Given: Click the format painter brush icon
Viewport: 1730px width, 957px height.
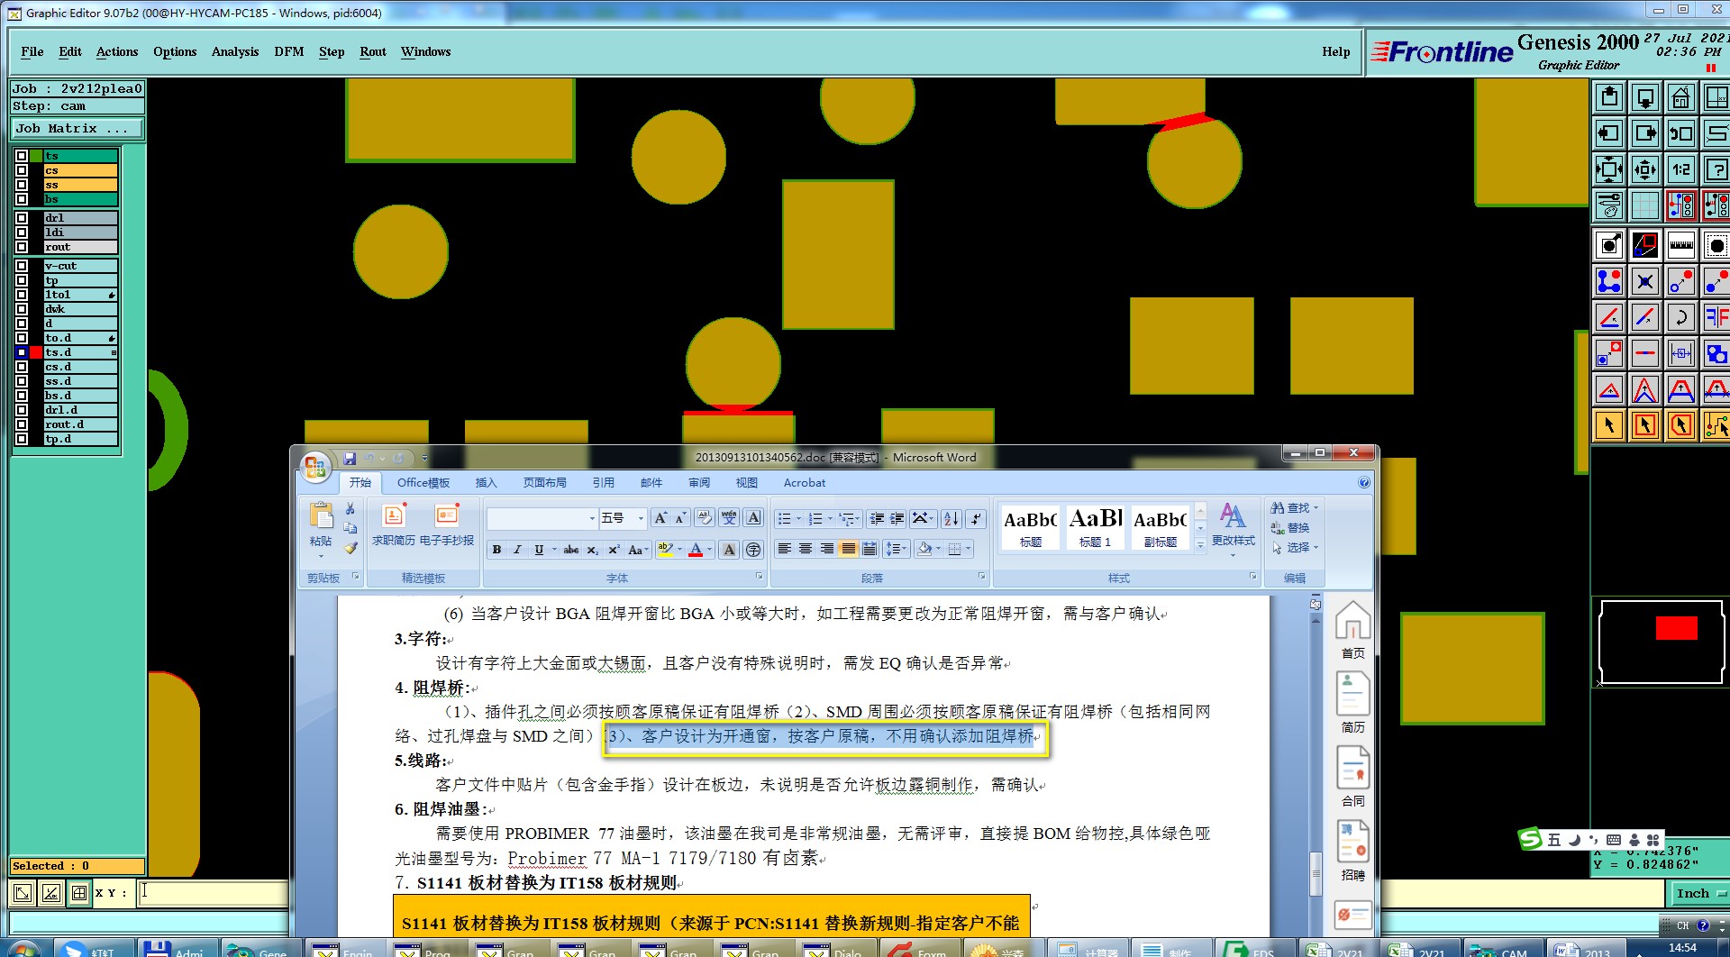Looking at the screenshot, I should (351, 548).
